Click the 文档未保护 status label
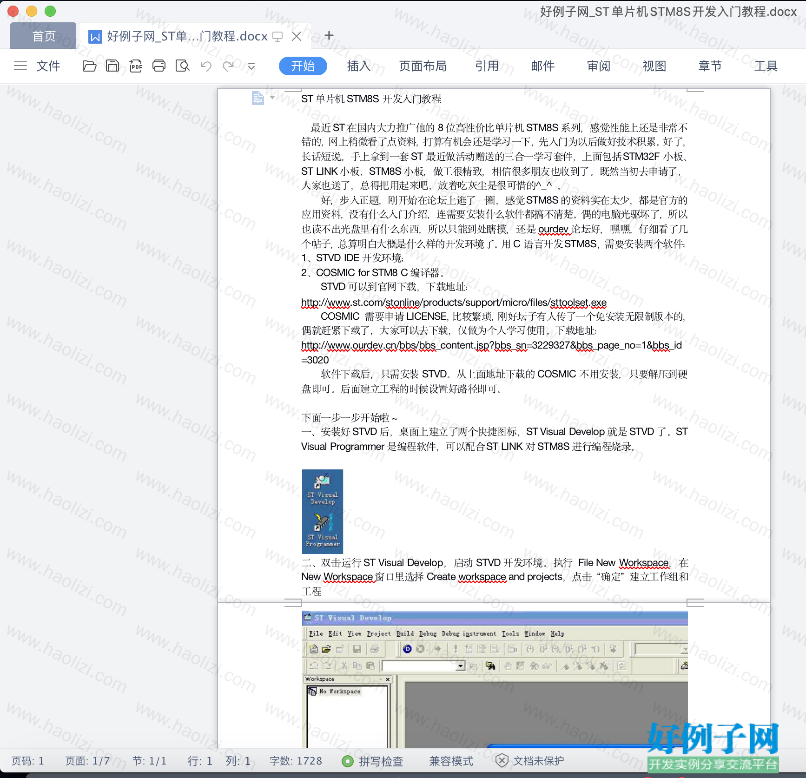The image size is (806, 778). click(538, 761)
